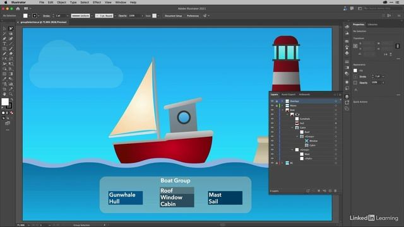The image size is (404, 227).
Task: Click Edit Toolbar three dots
Action: pyautogui.click(x=8, y=130)
